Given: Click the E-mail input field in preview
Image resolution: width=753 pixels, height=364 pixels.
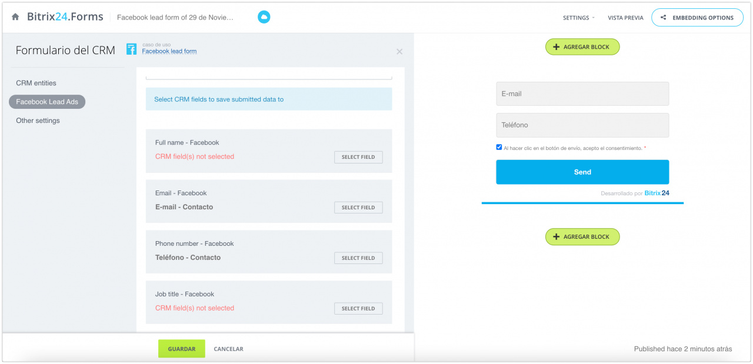Looking at the screenshot, I should pyautogui.click(x=582, y=93).
